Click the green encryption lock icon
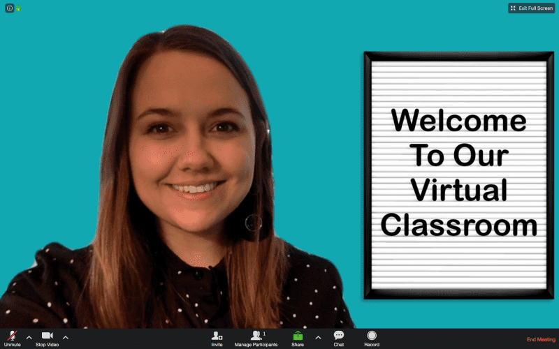Image resolution: width=559 pixels, height=349 pixels. [x=18, y=8]
